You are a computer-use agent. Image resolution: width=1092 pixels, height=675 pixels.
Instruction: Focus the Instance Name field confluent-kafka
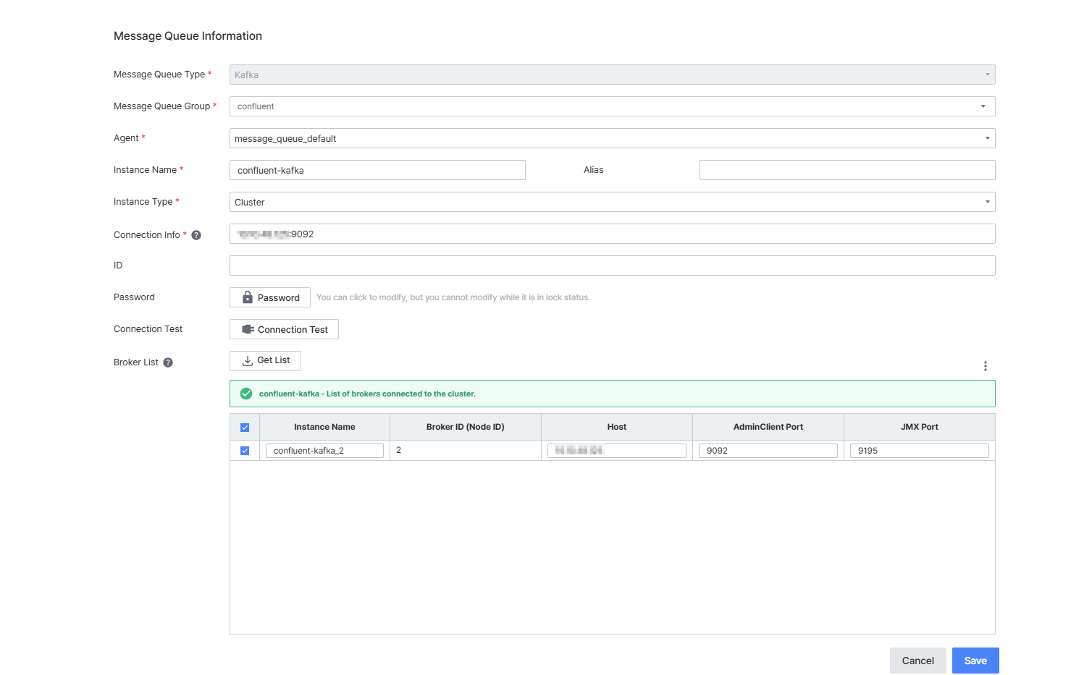(377, 170)
